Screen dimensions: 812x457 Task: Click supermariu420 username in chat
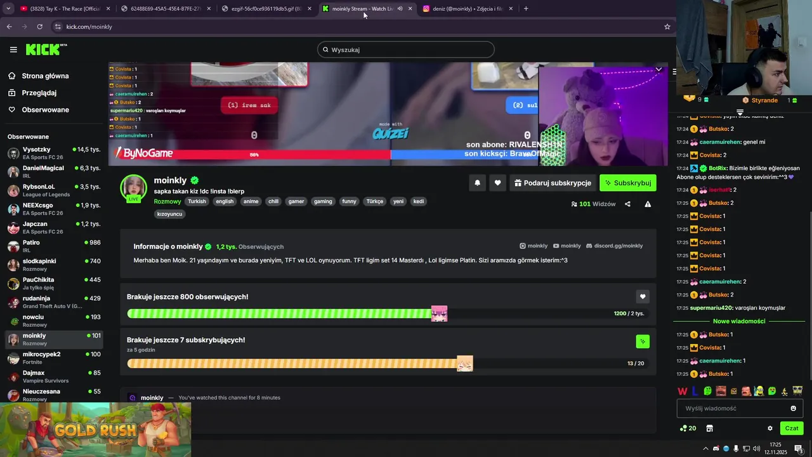[x=711, y=308]
